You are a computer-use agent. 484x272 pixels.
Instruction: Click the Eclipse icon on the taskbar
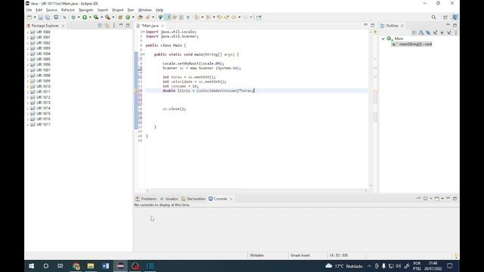click(x=121, y=266)
